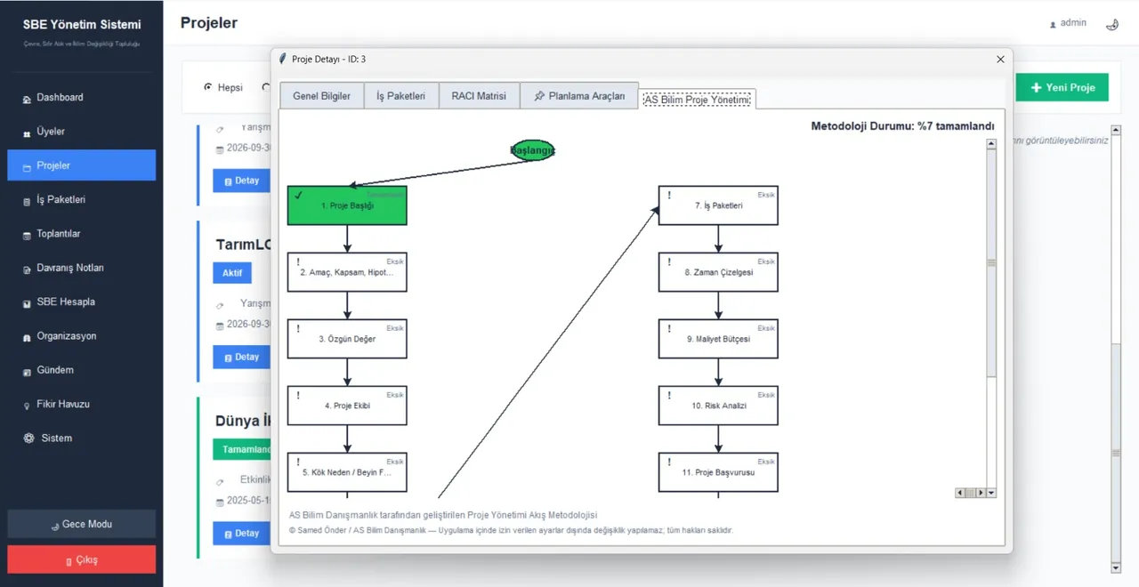Click the Üyeler people icon in sidebar

pos(27,133)
